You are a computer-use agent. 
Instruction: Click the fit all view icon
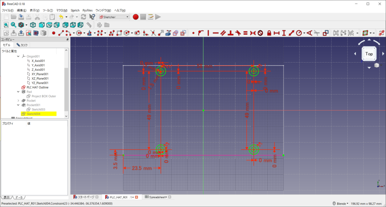tap(6, 25)
